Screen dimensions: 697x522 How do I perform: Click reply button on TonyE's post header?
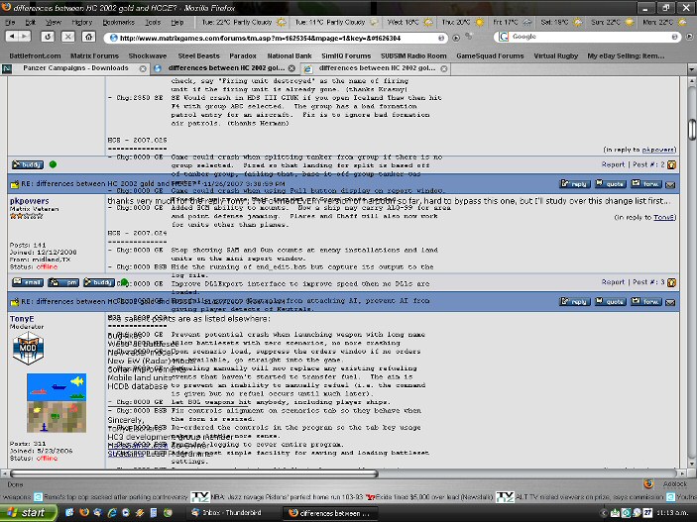coord(574,302)
